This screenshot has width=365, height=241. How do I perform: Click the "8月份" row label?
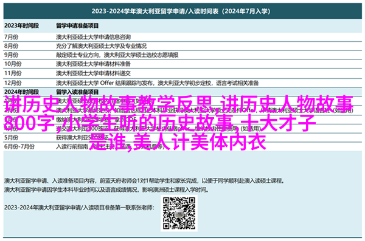click(11, 46)
